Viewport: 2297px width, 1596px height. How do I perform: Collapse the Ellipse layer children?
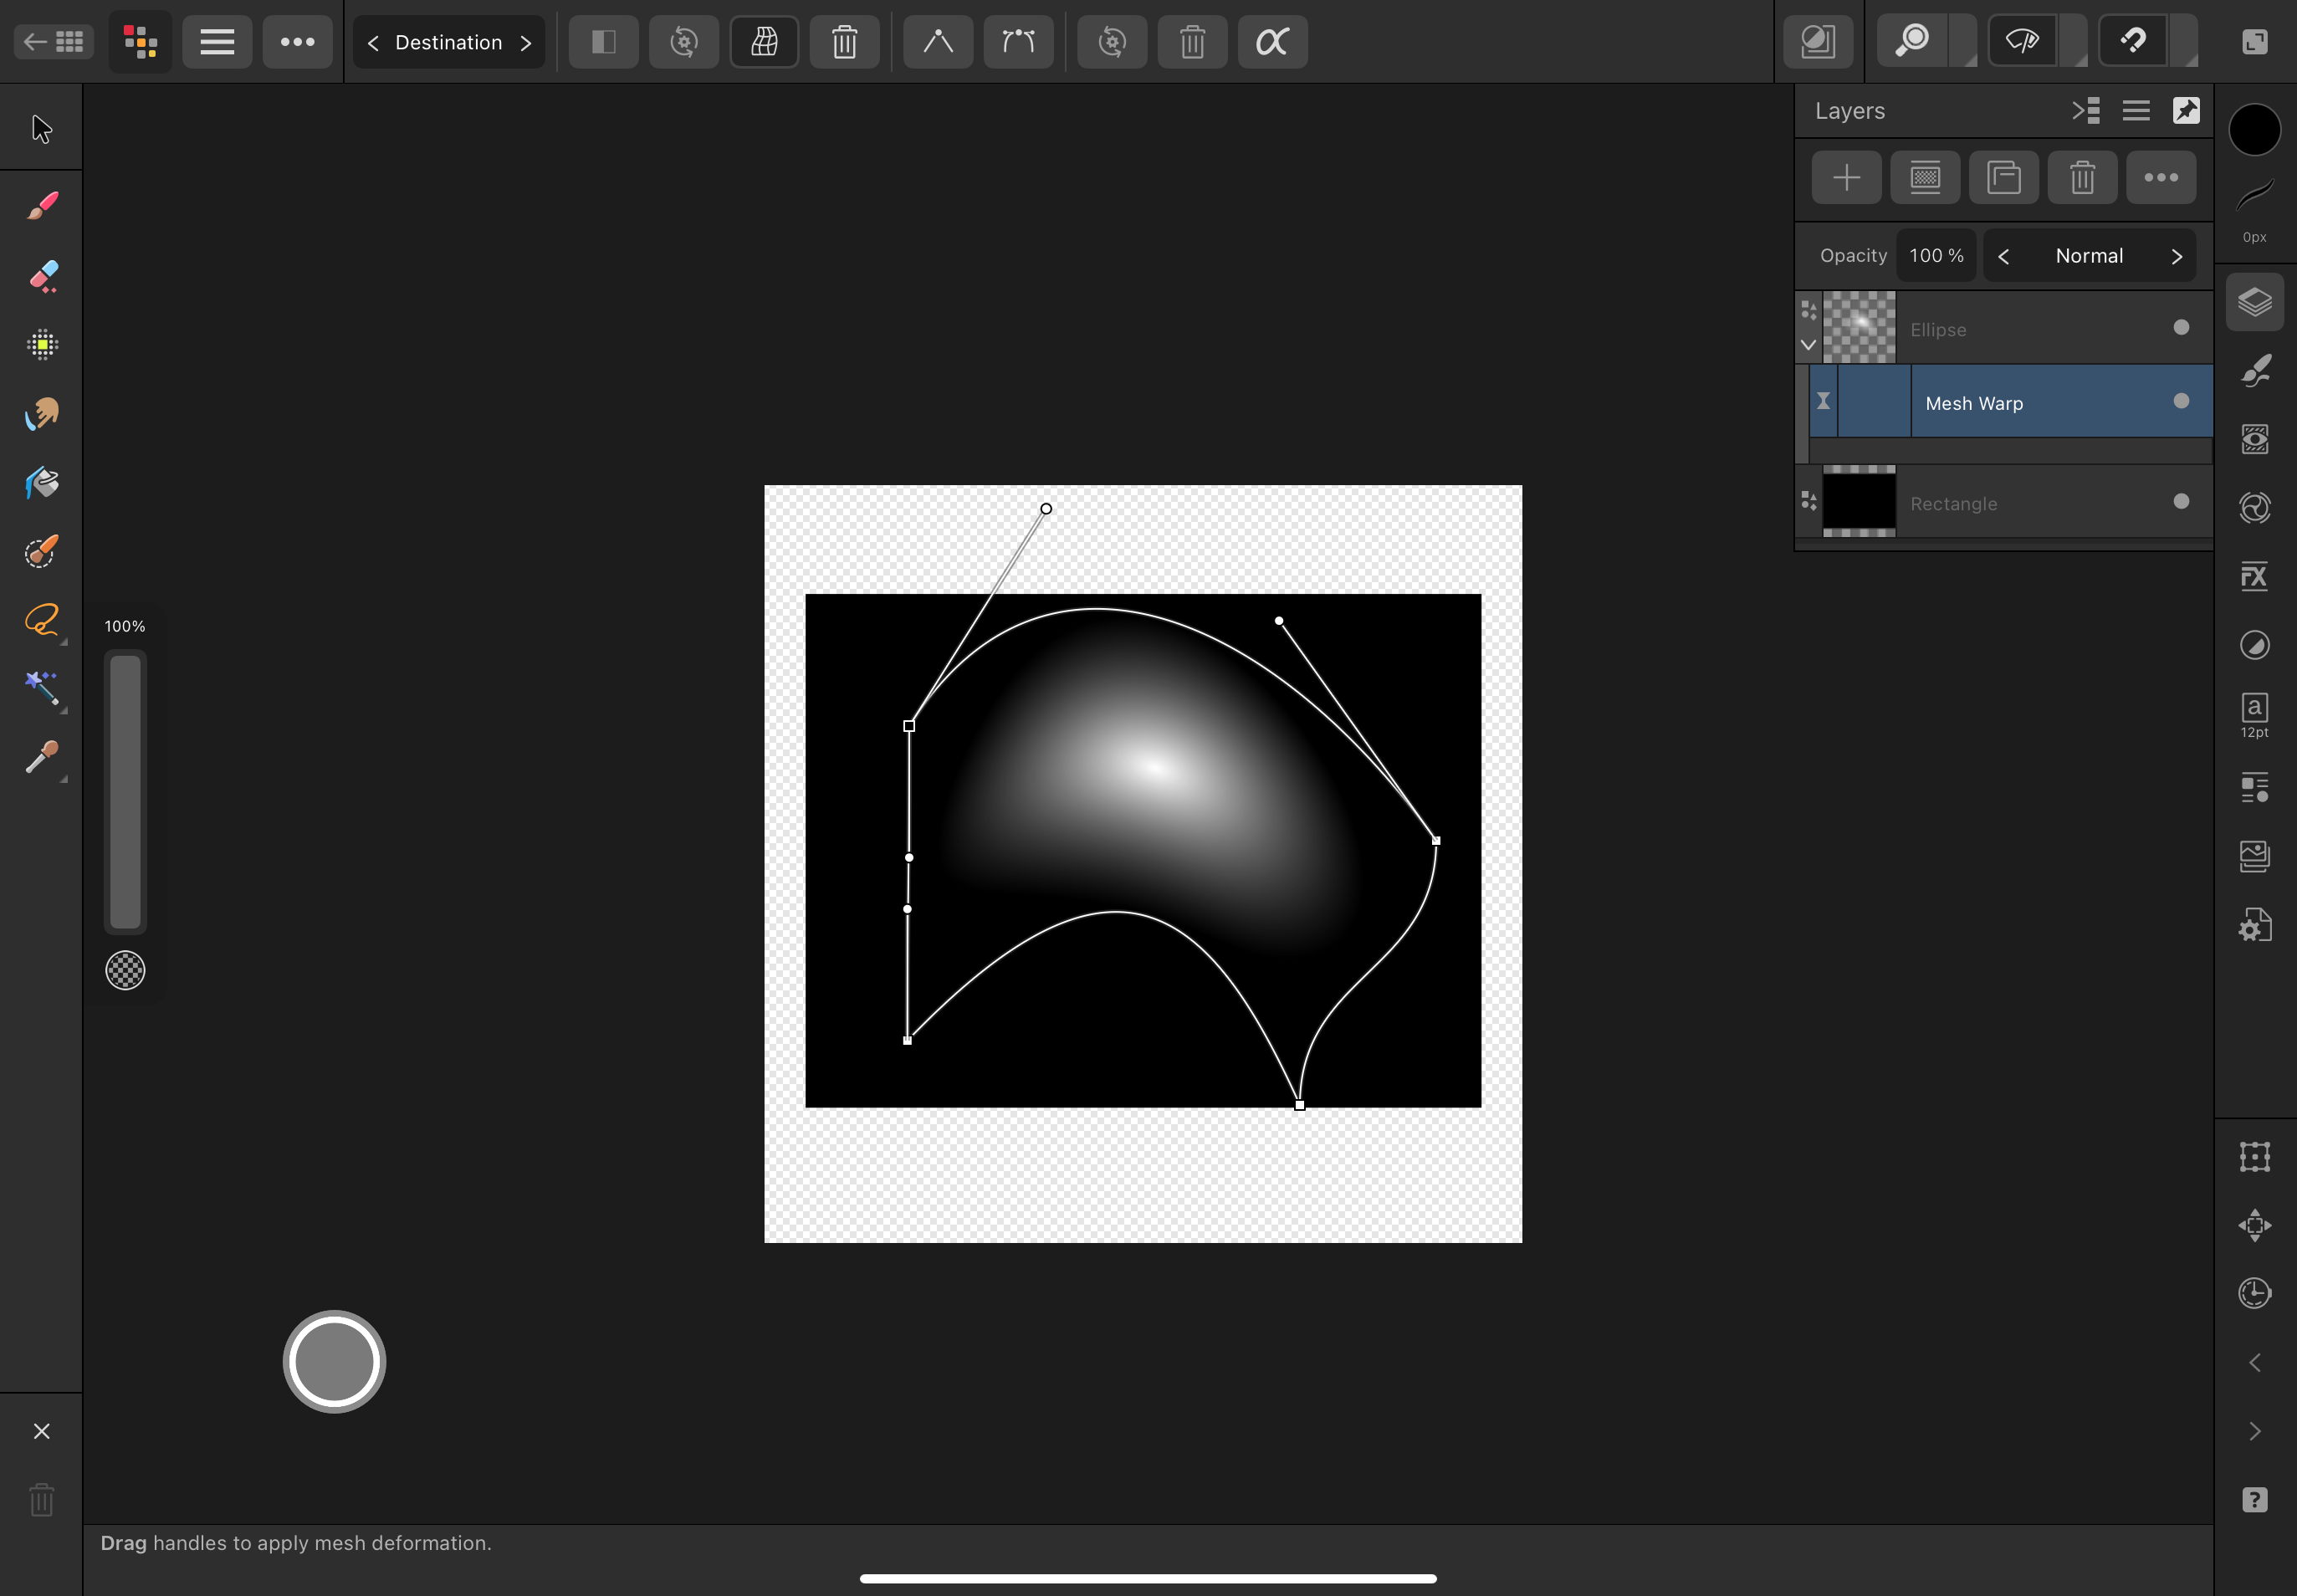1808,345
